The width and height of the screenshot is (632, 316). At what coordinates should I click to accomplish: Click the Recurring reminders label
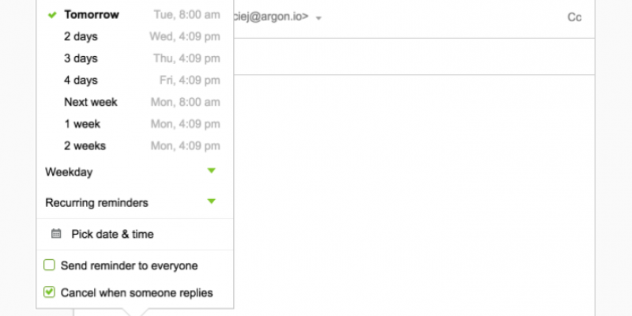click(x=96, y=202)
